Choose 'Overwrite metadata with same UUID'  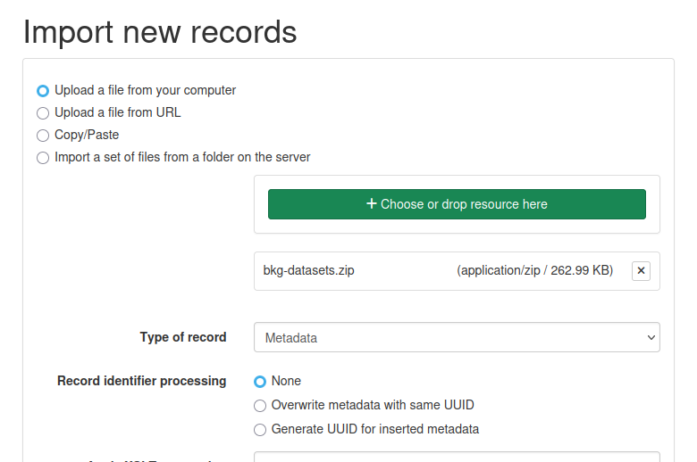coord(260,406)
